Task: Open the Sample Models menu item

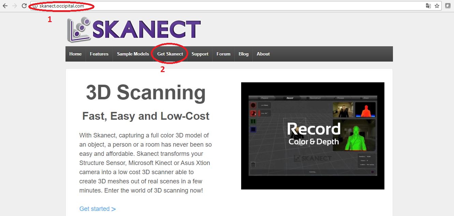Action: [x=133, y=54]
